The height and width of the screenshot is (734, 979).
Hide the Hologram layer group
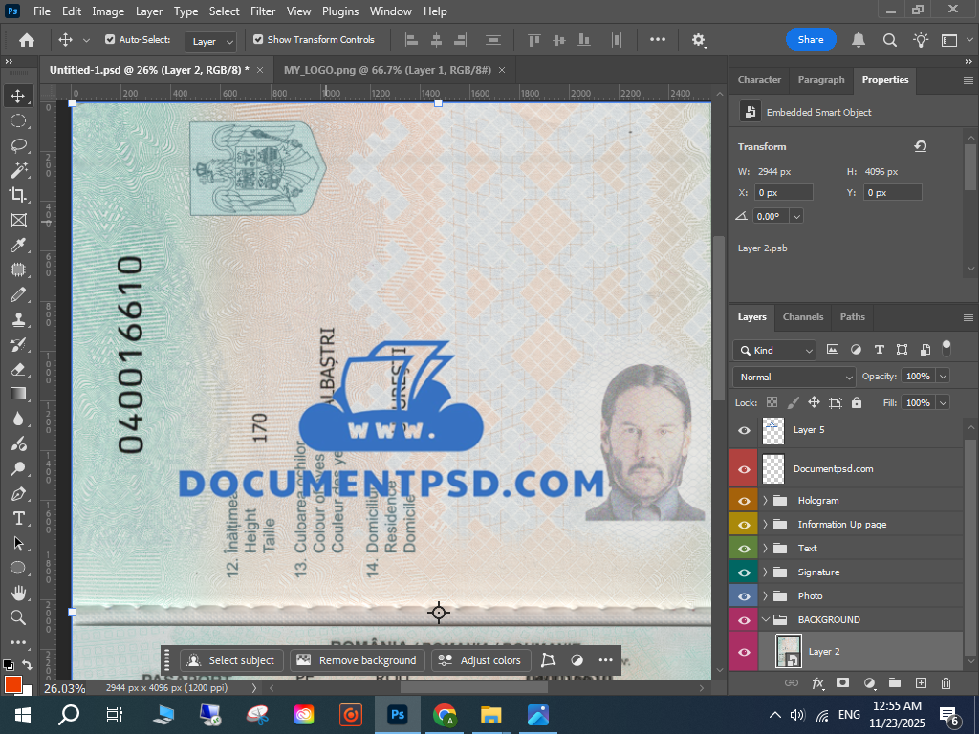[x=744, y=500]
